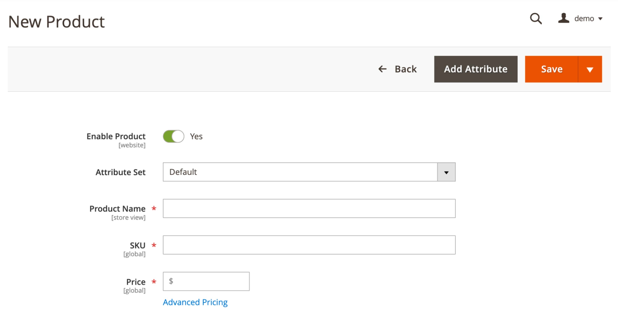Click the Yes label beside the toggle
Image resolution: width=618 pixels, height=318 pixels.
196,136
